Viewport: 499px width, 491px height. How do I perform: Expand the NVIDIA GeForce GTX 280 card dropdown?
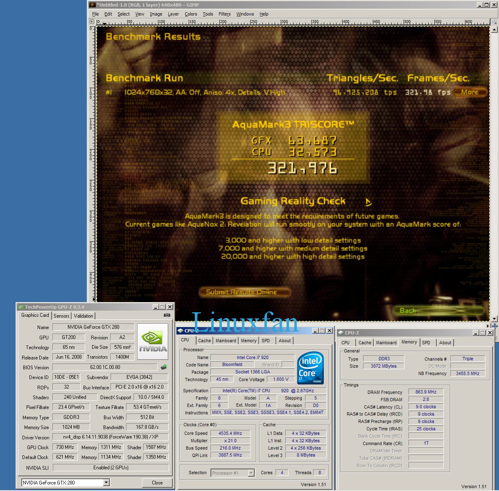(106, 483)
